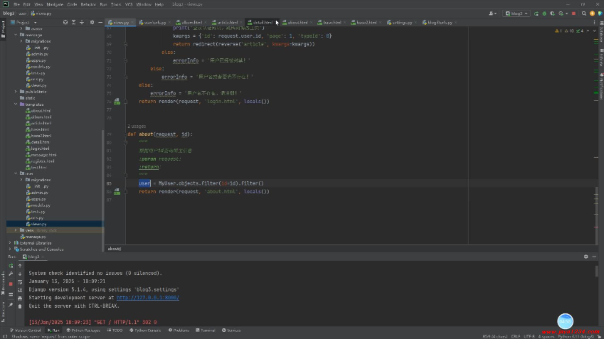Stop the running server with red square

[573, 13]
